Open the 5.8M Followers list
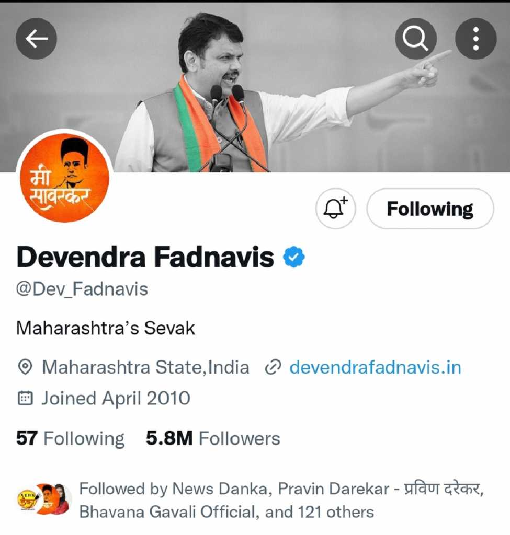This screenshot has width=510, height=535. [213, 438]
